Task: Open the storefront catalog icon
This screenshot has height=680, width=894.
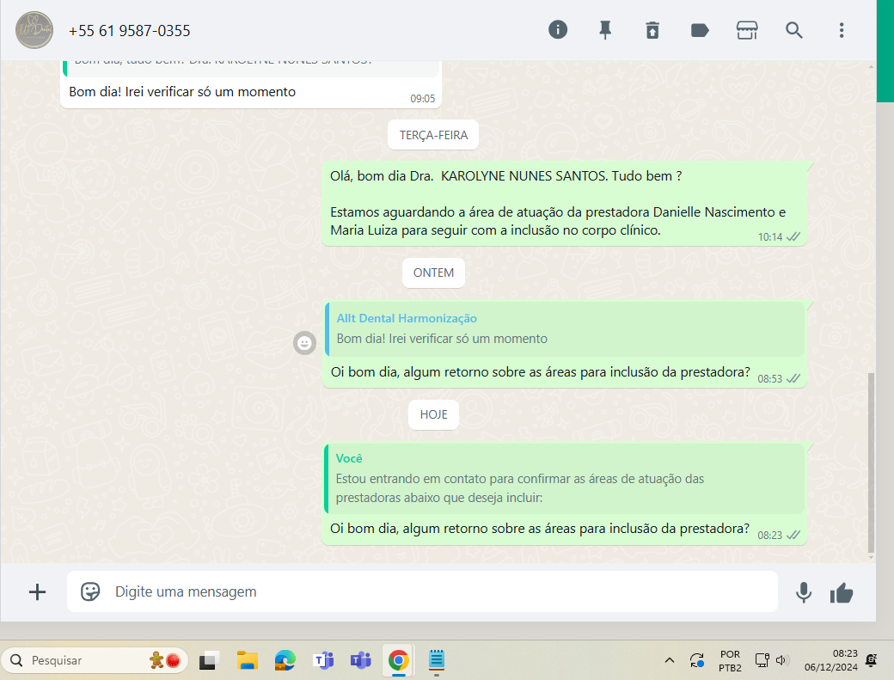Action: tap(747, 30)
